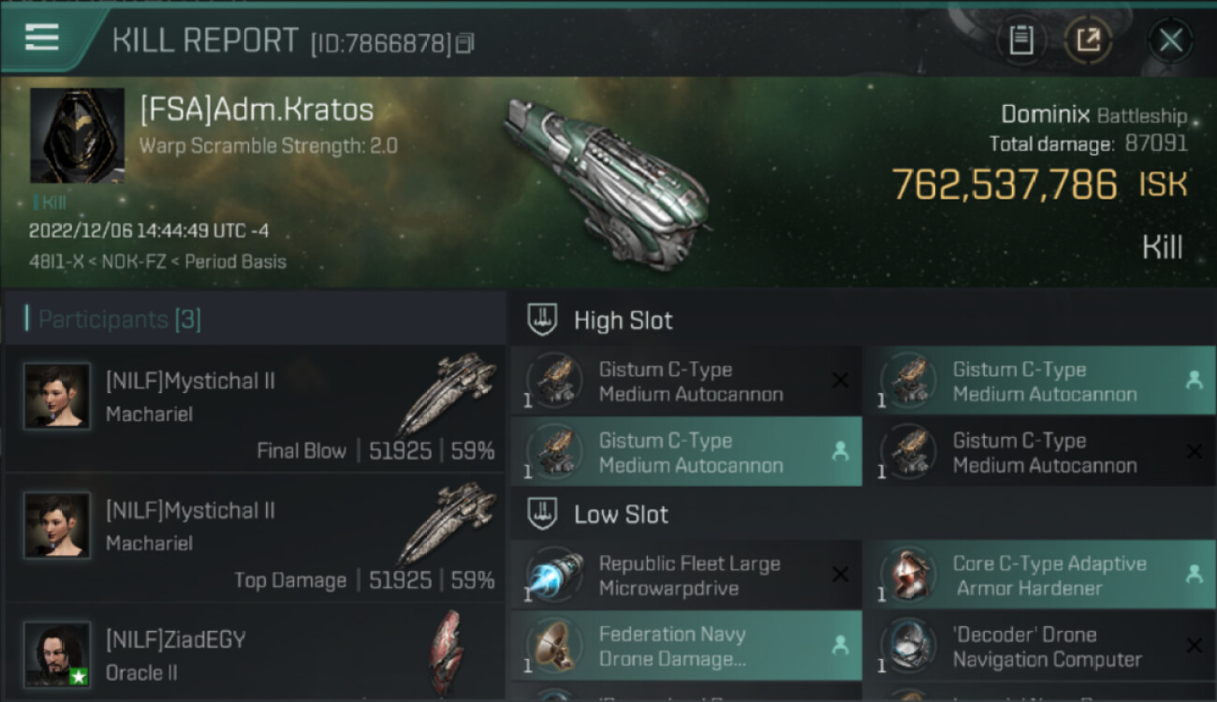Open Republic Fleet Large Microwarpdrive icon
1217x702 pixels.
click(x=555, y=576)
